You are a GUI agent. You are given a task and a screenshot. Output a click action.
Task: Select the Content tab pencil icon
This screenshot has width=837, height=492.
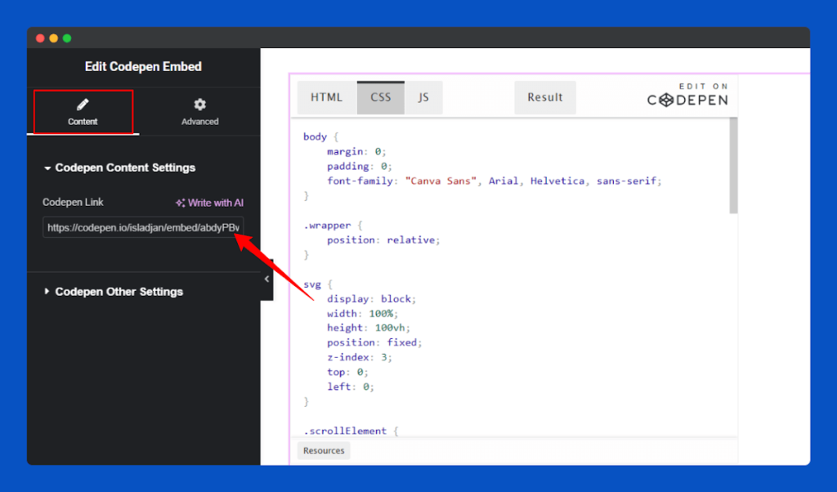[x=83, y=105]
